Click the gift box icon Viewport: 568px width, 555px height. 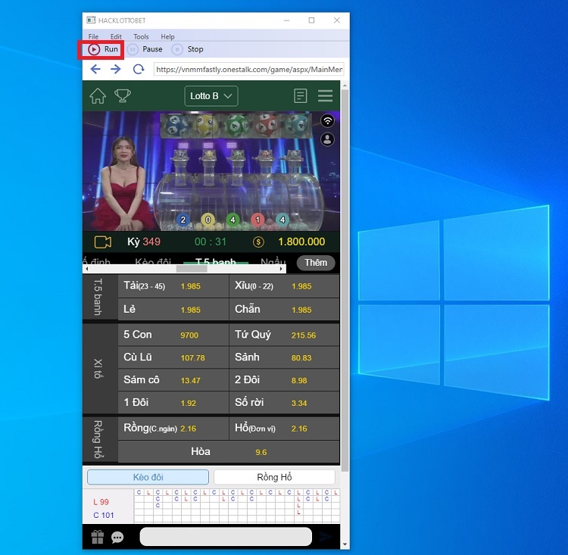pos(97,537)
